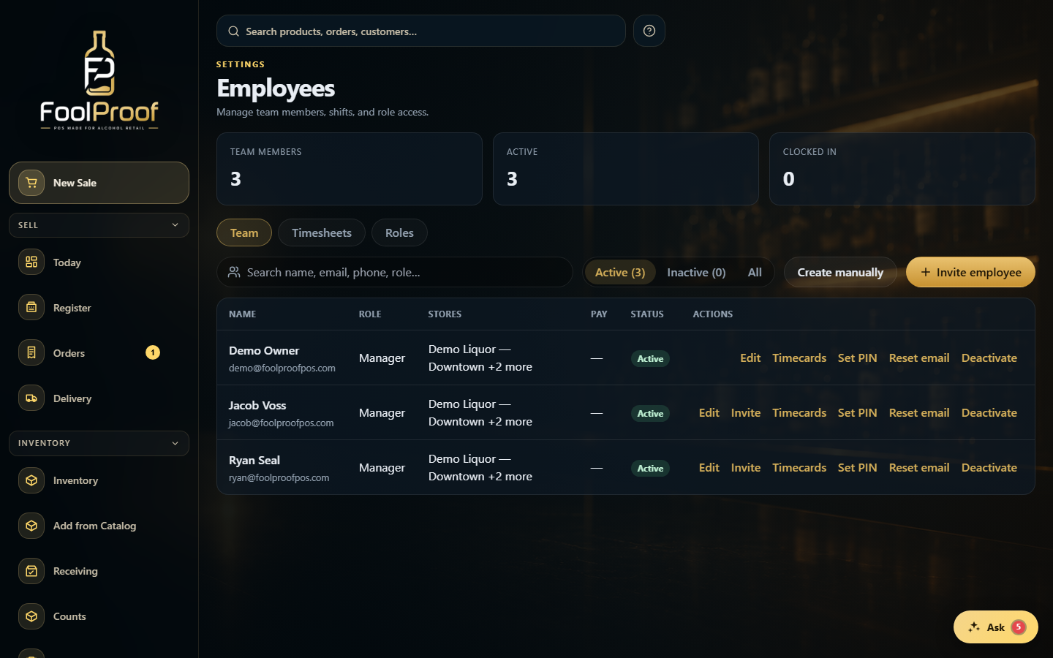Screen dimensions: 1053x658
Task: Set PIN for Jacob Voss
Action: click(857, 412)
